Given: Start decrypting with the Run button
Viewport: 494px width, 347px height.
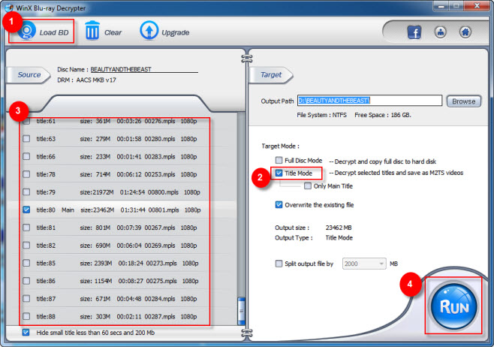Looking at the screenshot, I should pos(453,306).
